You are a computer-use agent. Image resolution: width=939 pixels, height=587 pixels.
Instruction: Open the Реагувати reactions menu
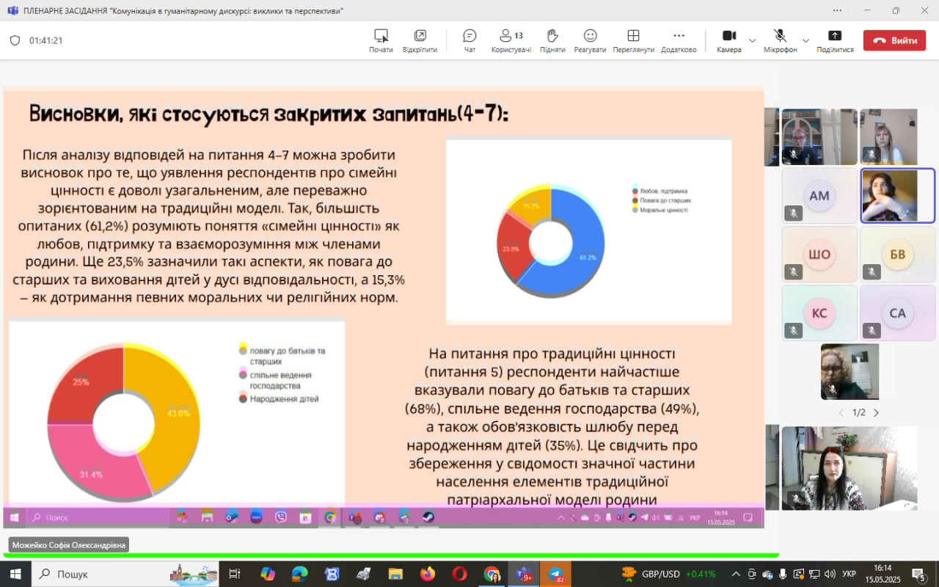590,40
